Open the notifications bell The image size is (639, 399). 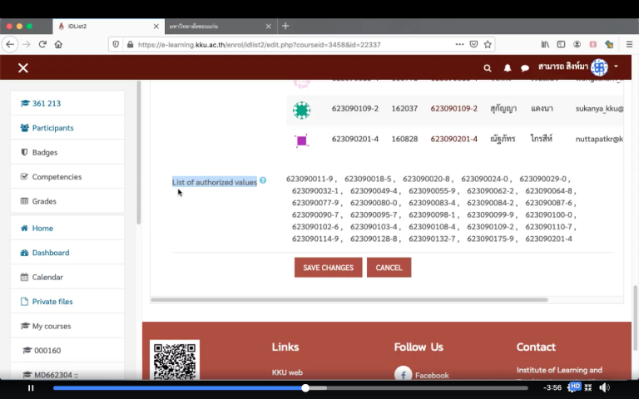(x=508, y=67)
